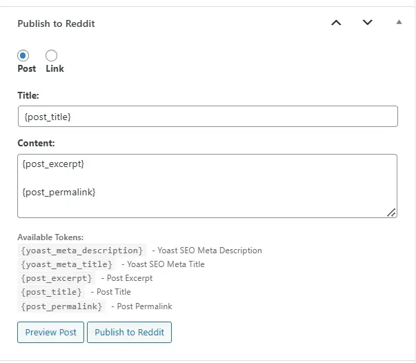This screenshot has width=416, height=363.
Task: Click the {yoast_meta_title} token
Action: pyautogui.click(x=67, y=264)
